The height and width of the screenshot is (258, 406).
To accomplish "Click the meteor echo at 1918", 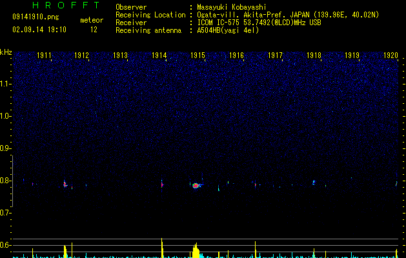I will [314, 183].
